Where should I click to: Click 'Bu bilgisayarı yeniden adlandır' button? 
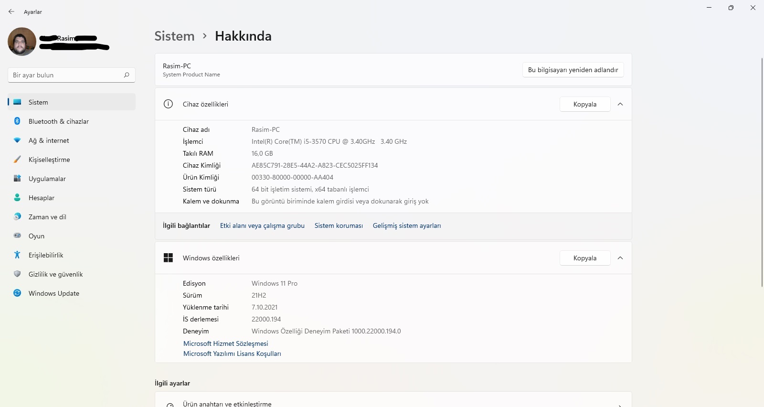click(x=573, y=70)
